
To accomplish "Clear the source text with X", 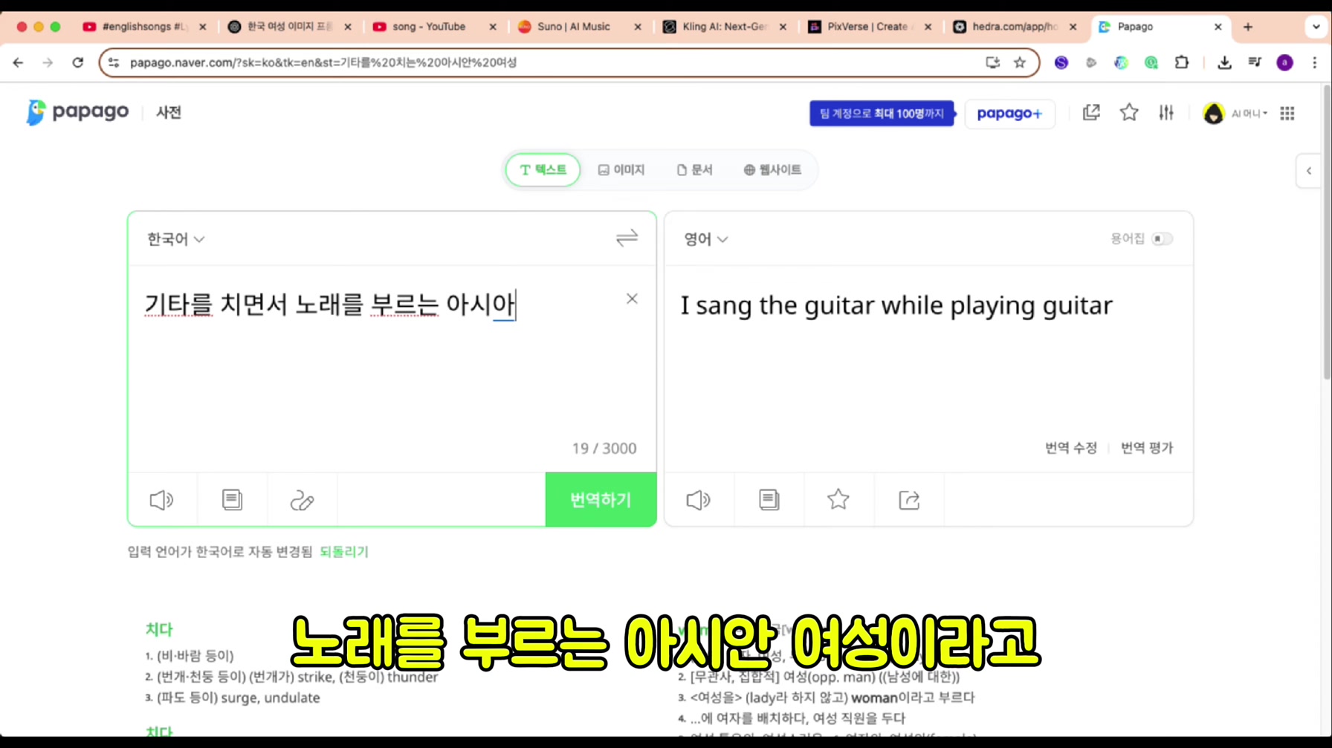I will [x=632, y=299].
